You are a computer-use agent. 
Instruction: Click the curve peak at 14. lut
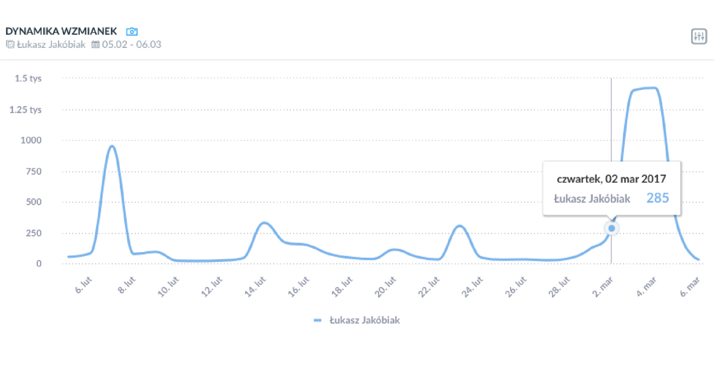(264, 223)
